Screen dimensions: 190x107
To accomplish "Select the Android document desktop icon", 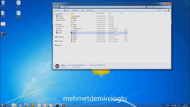I will pos(18,15).
